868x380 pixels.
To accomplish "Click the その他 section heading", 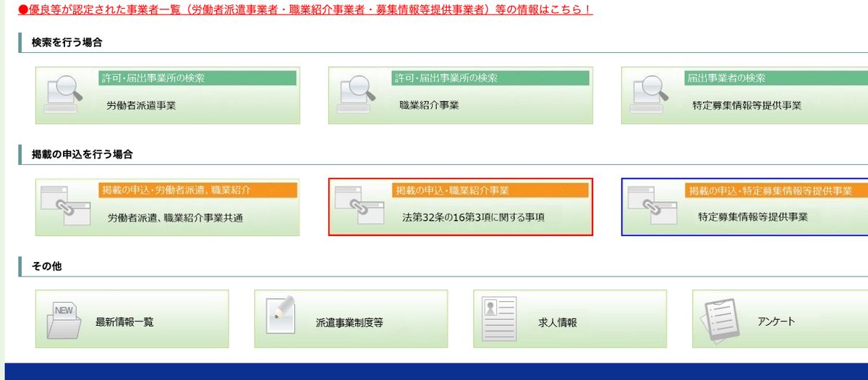I will click(46, 266).
